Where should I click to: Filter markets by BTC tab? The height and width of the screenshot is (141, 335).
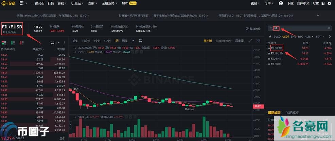[300, 37]
